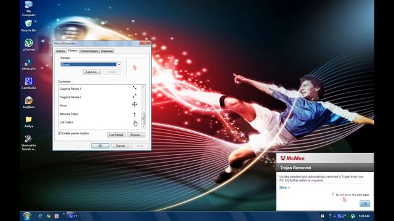Select the Move row text
This screenshot has width=394, height=221.
pyautogui.click(x=63, y=106)
